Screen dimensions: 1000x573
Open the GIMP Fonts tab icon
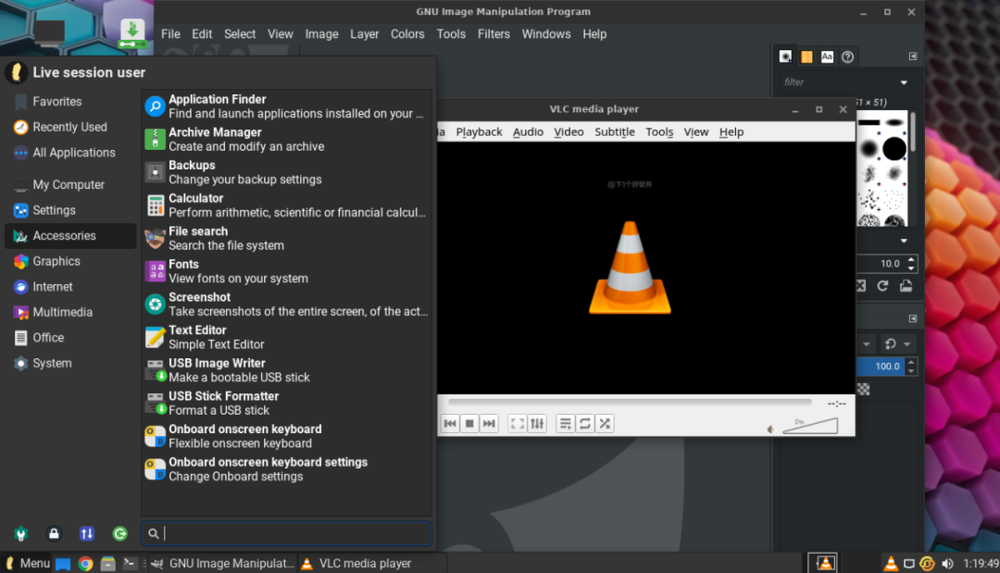click(x=827, y=56)
